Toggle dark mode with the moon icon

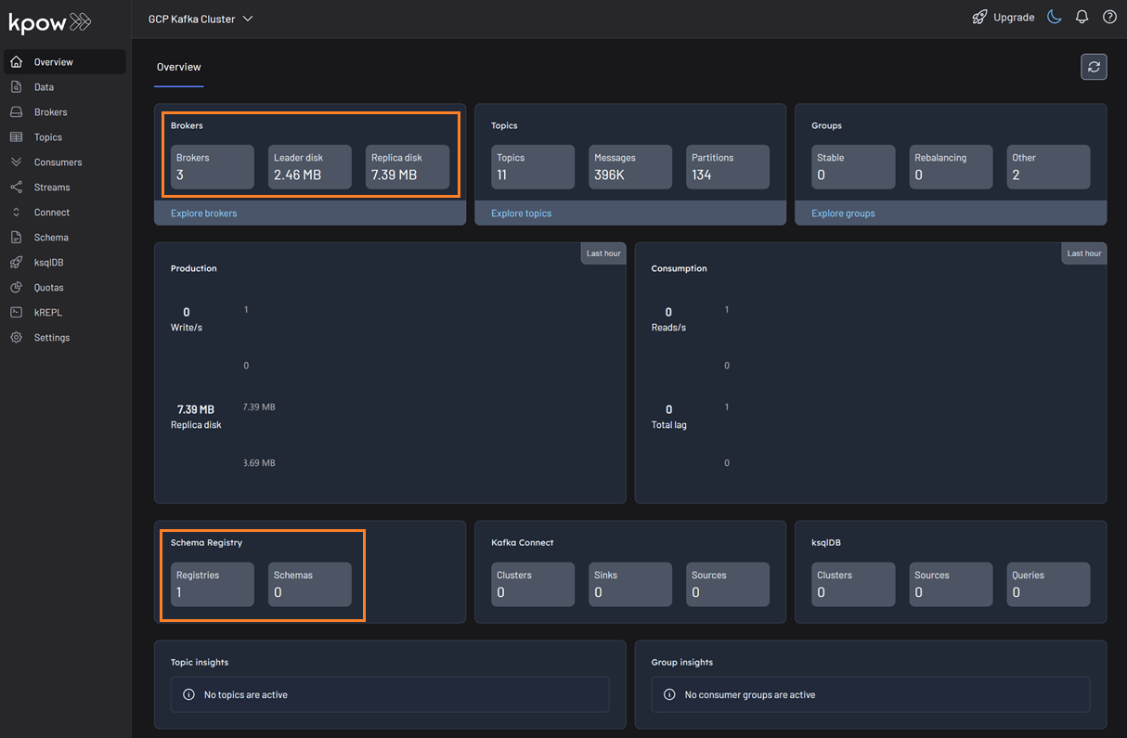[x=1054, y=18]
